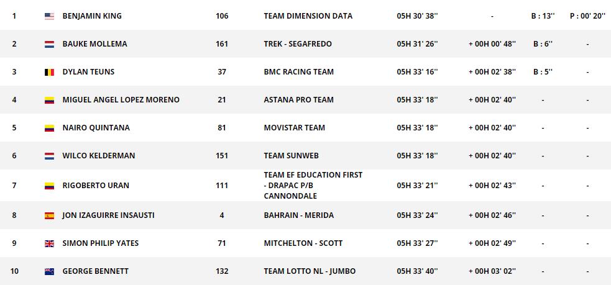Select the Movistar Team entry
The height and width of the screenshot is (285, 611).
click(294, 128)
